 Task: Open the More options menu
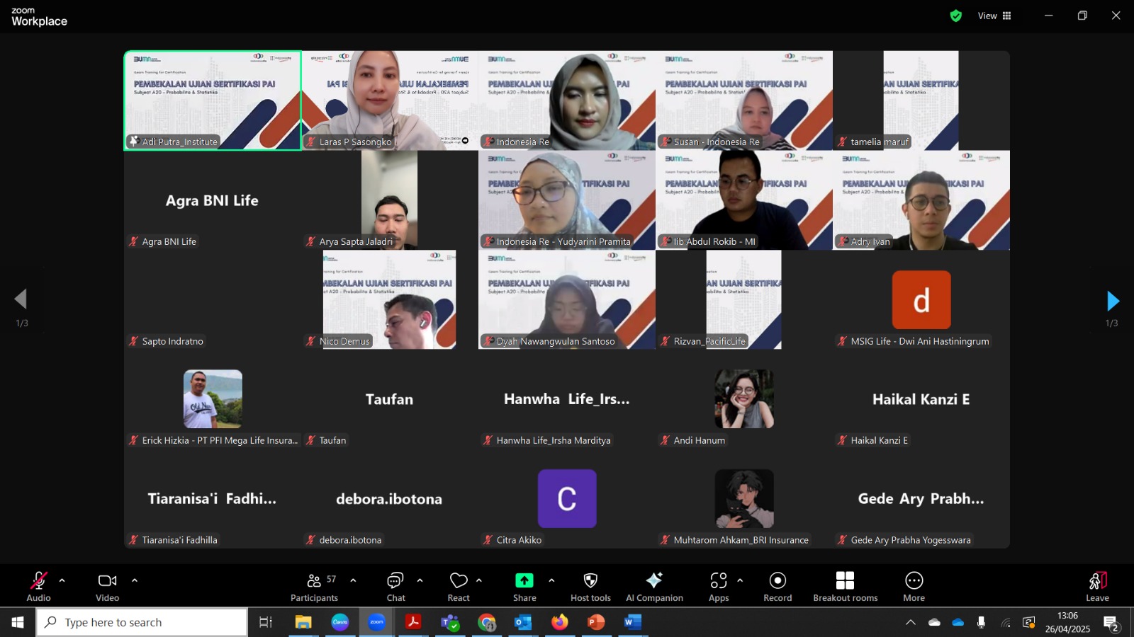click(914, 587)
